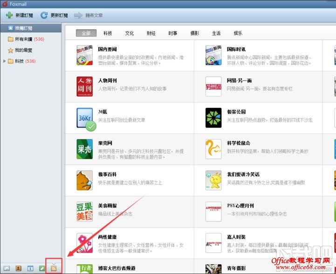Viewport: 336px width, 274px height.
Task: Click the 美食画报 feed title
Action: click(107, 206)
